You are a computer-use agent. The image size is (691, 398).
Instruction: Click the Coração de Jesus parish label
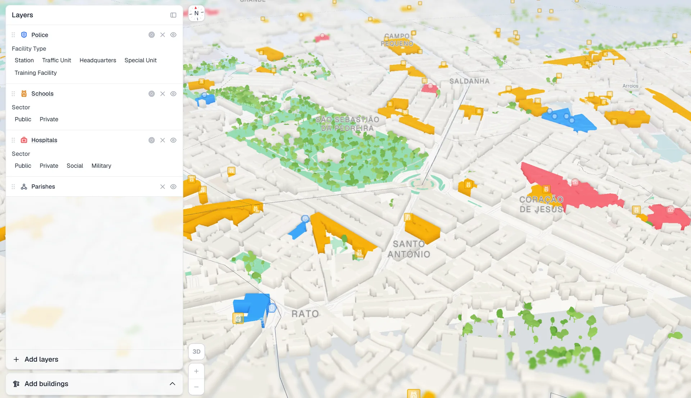coord(541,204)
